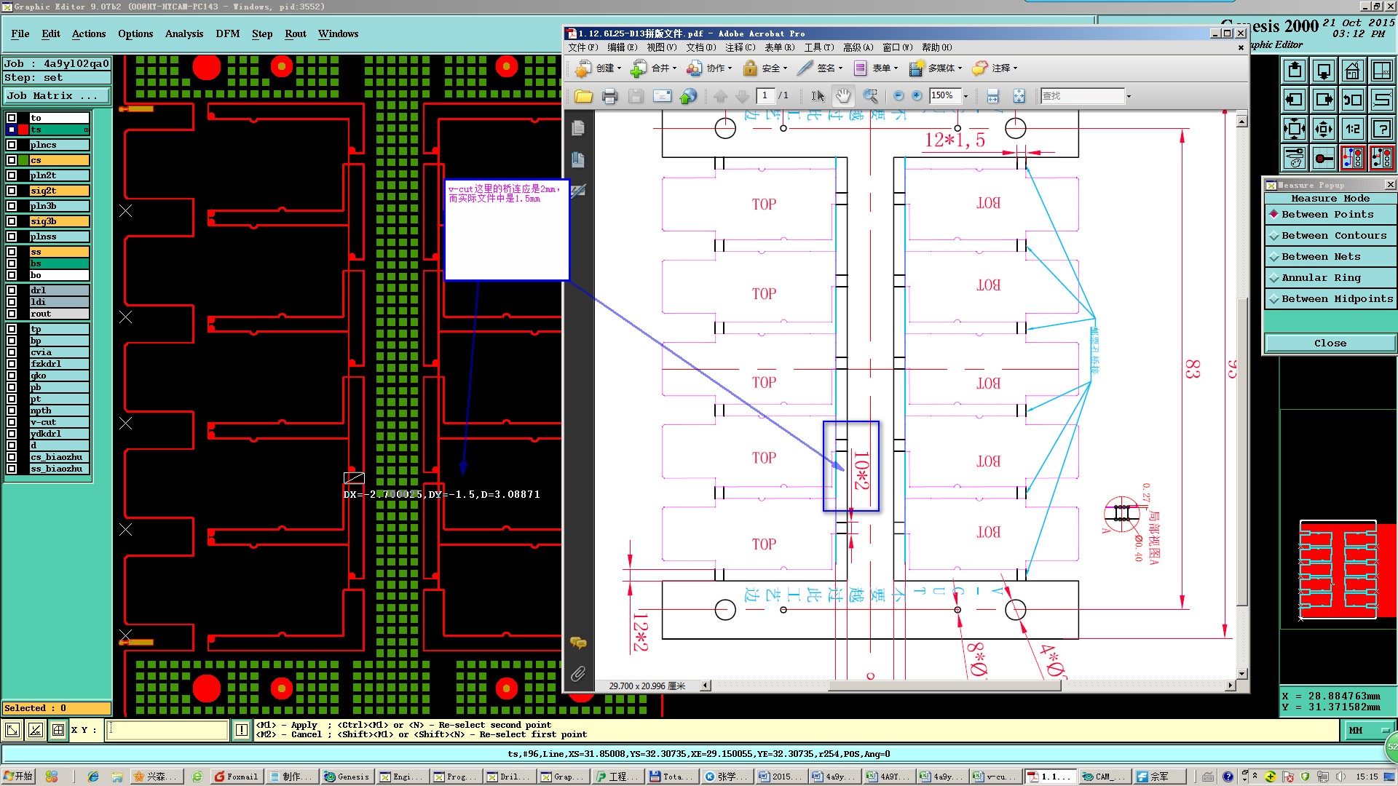Image resolution: width=1398 pixels, height=786 pixels.
Task: Click the fit-width page icon in Acrobat
Action: [x=992, y=96]
